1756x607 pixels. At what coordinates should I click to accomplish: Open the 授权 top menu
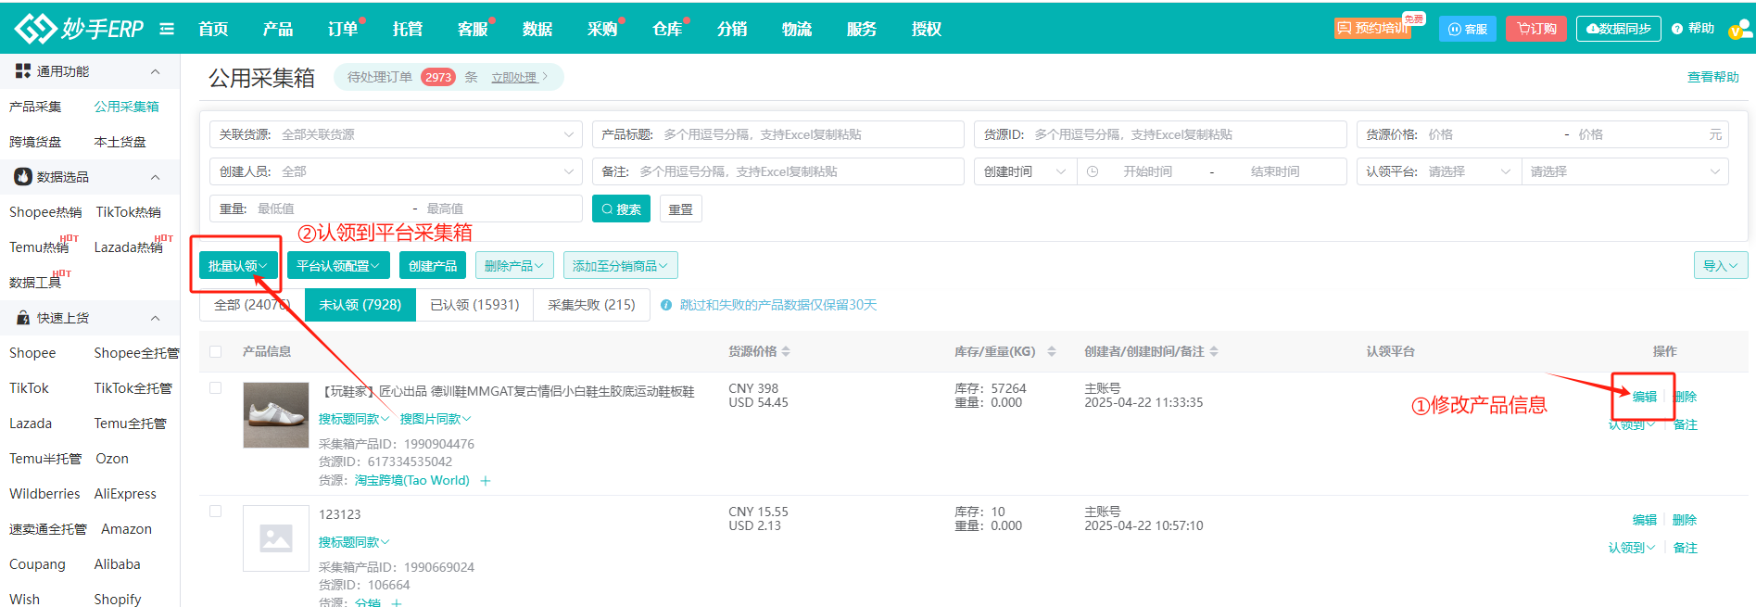[x=927, y=29]
